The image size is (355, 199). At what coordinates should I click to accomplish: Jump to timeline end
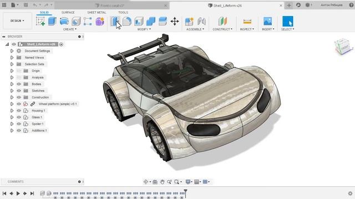coord(32,193)
